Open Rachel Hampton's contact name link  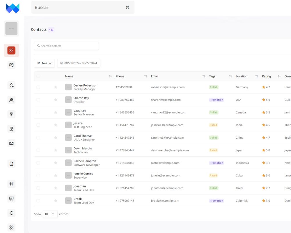point(85,161)
